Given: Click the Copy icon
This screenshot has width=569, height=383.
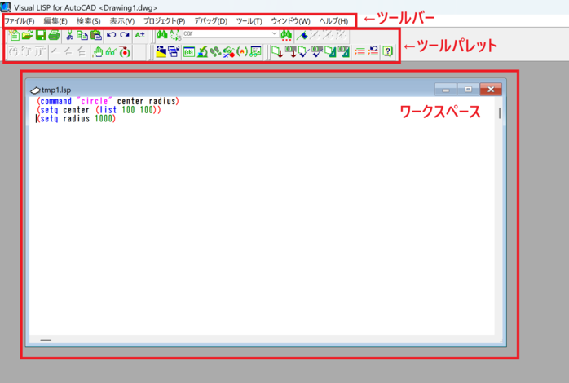Looking at the screenshot, I should tap(82, 35).
